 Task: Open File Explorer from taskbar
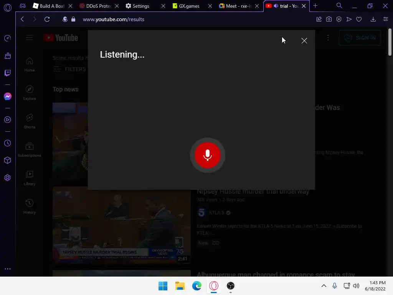[180, 286]
